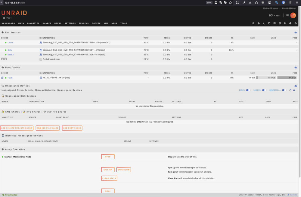
Task: Click the 90% zoom level indicator
Action: coord(209,3)
